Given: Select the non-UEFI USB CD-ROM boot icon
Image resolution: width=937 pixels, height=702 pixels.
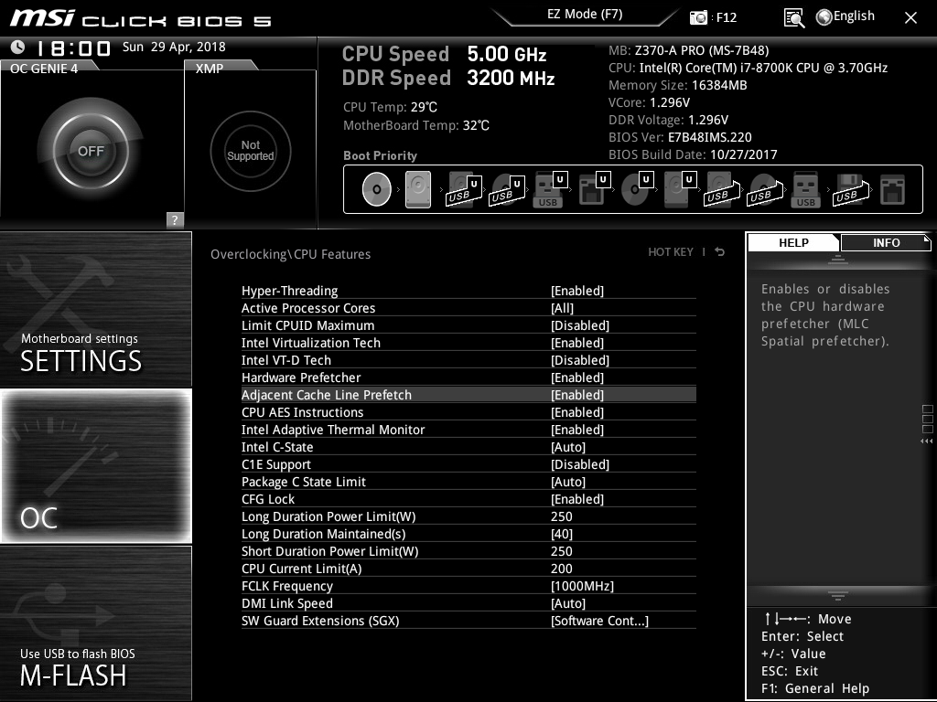Looking at the screenshot, I should pos(764,190).
